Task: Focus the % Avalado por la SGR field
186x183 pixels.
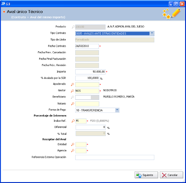Action: [87, 78]
